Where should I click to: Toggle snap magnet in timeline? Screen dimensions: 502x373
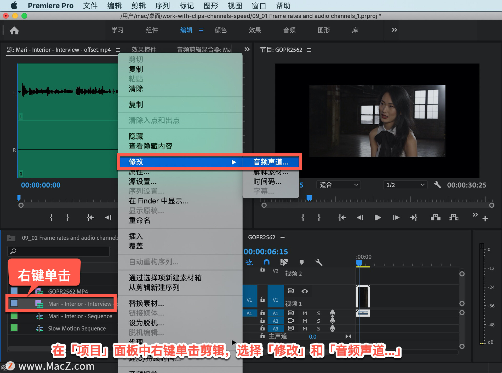266,262
